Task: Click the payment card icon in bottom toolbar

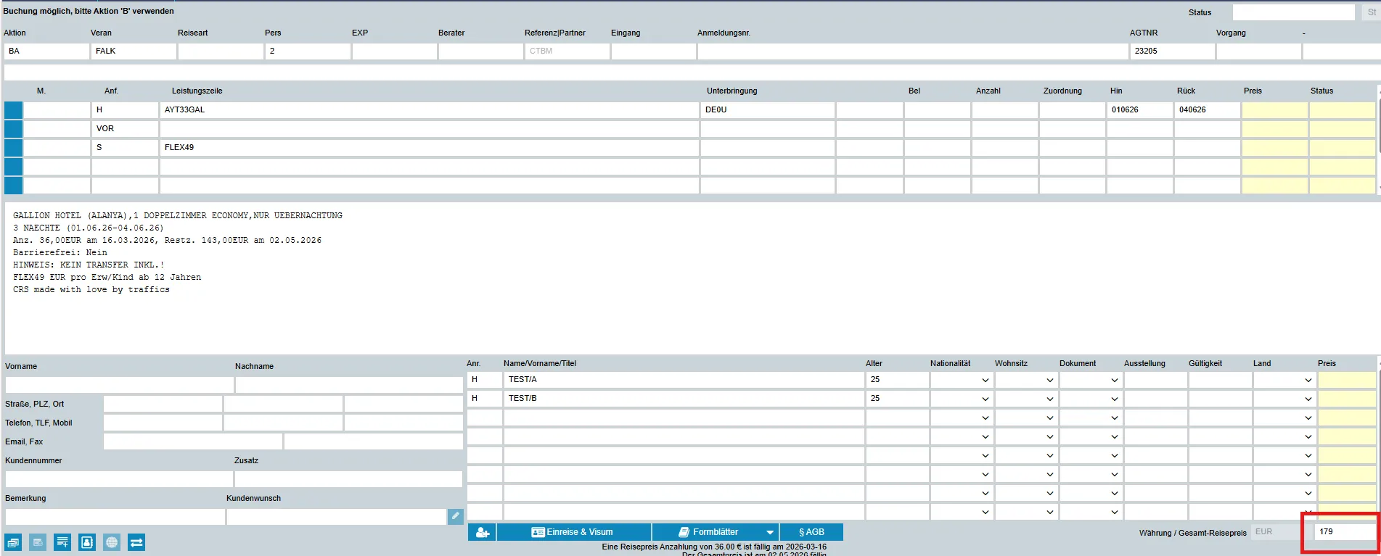Action: pyautogui.click(x=38, y=542)
